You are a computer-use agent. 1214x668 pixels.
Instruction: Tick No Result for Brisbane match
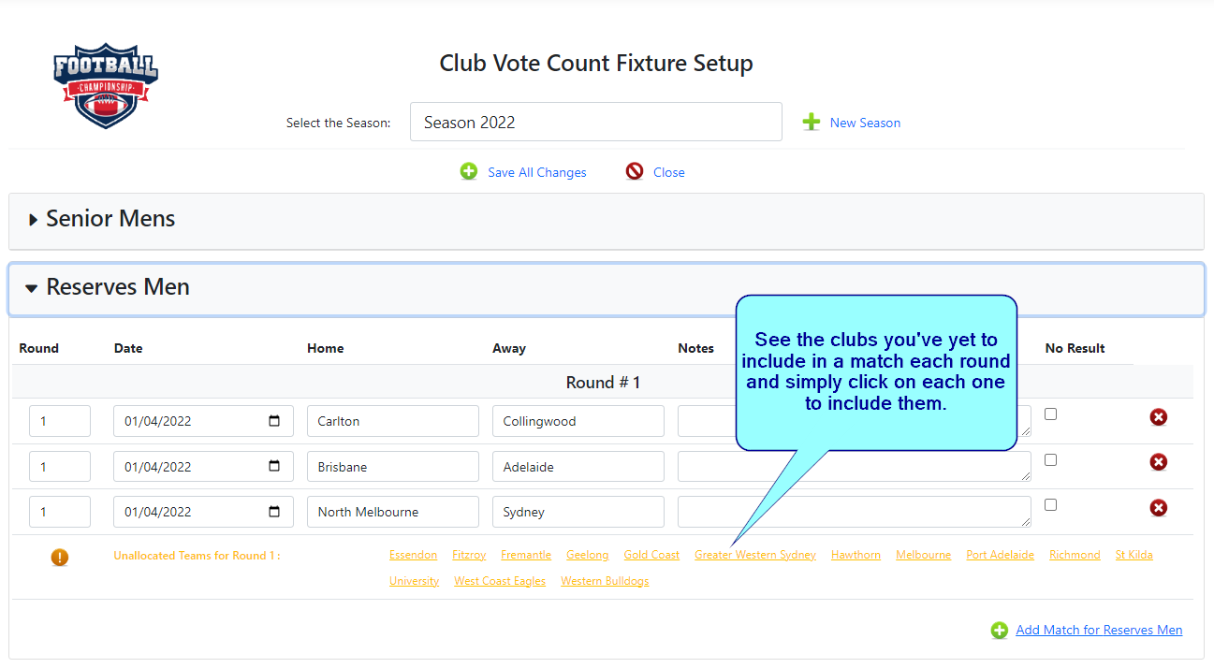coord(1050,459)
